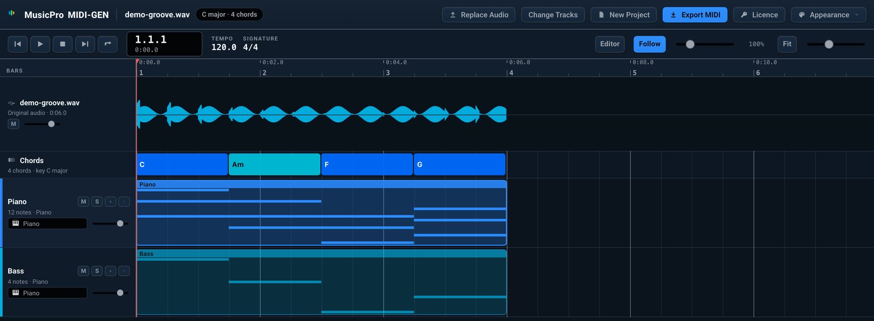
Task: Click the '12 notes · Piano' label
Action: point(29,212)
